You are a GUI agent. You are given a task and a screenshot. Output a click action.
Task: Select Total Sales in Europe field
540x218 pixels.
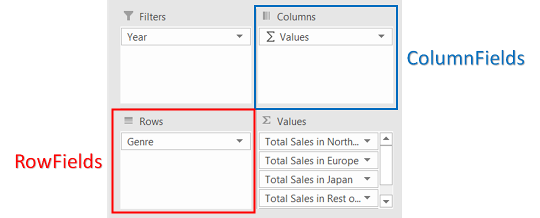coord(311,160)
